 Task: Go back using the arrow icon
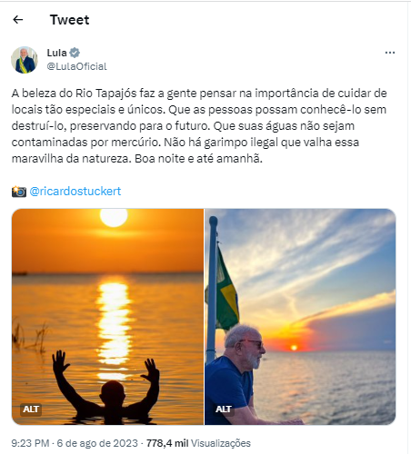(x=18, y=20)
